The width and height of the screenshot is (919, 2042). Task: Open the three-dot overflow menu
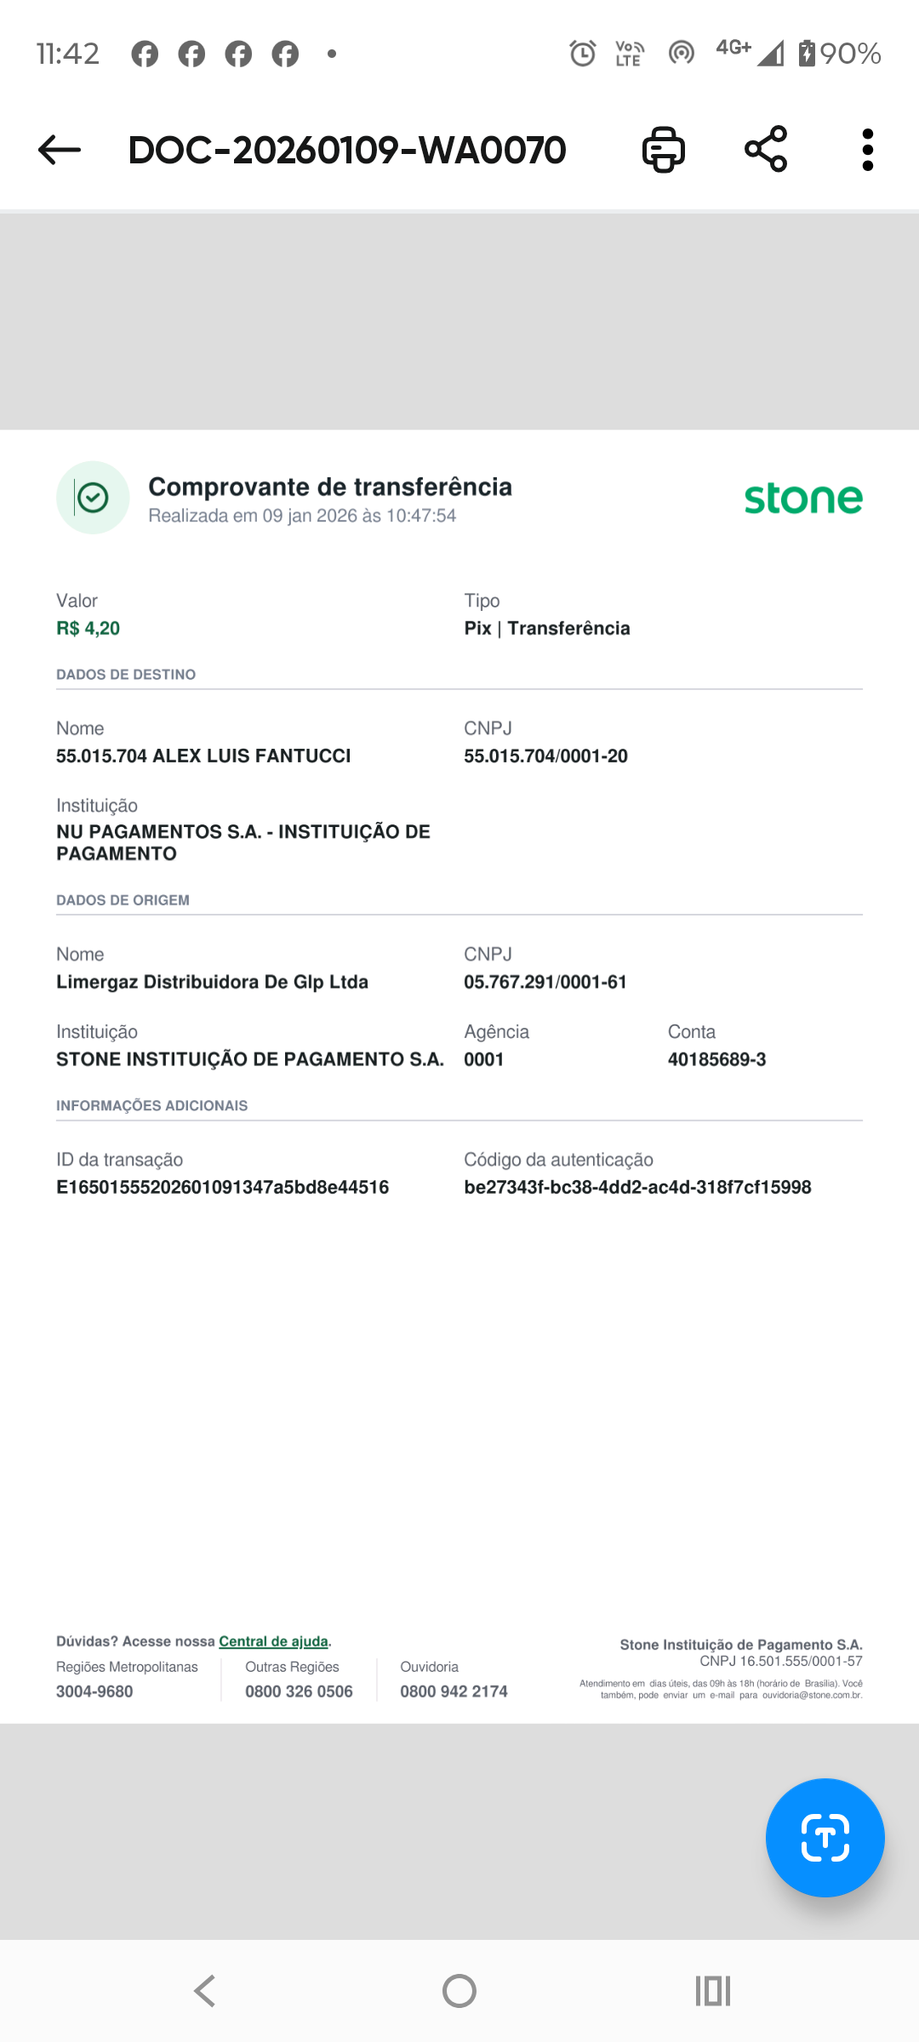[x=867, y=151]
